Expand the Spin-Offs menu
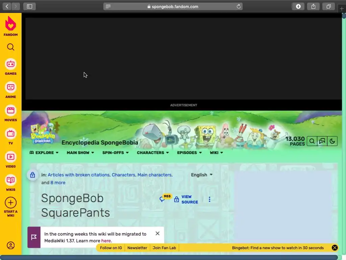 (116, 153)
